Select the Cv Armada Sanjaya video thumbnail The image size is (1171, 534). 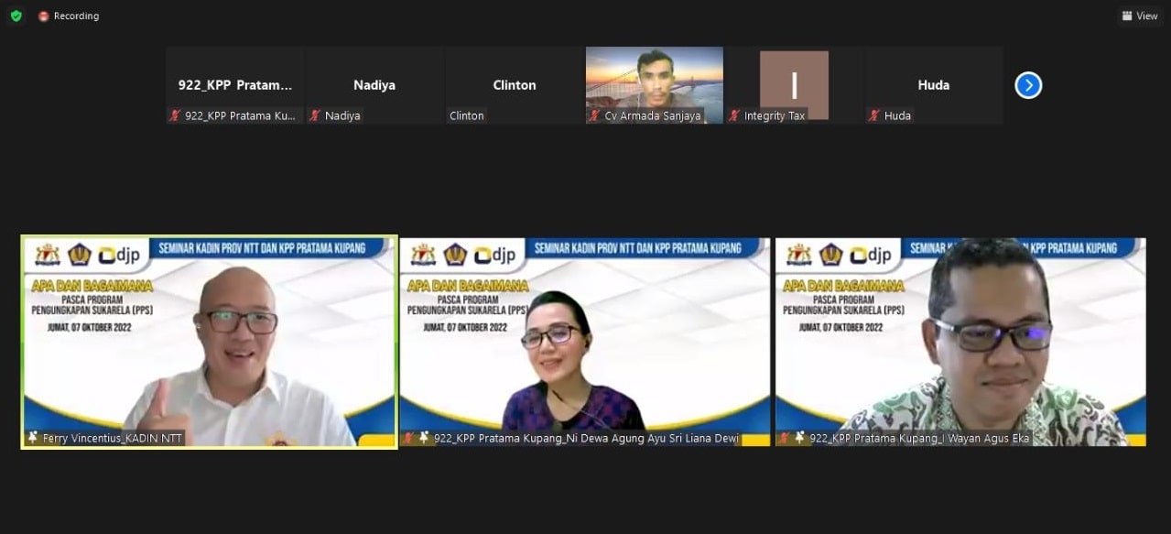point(654,78)
